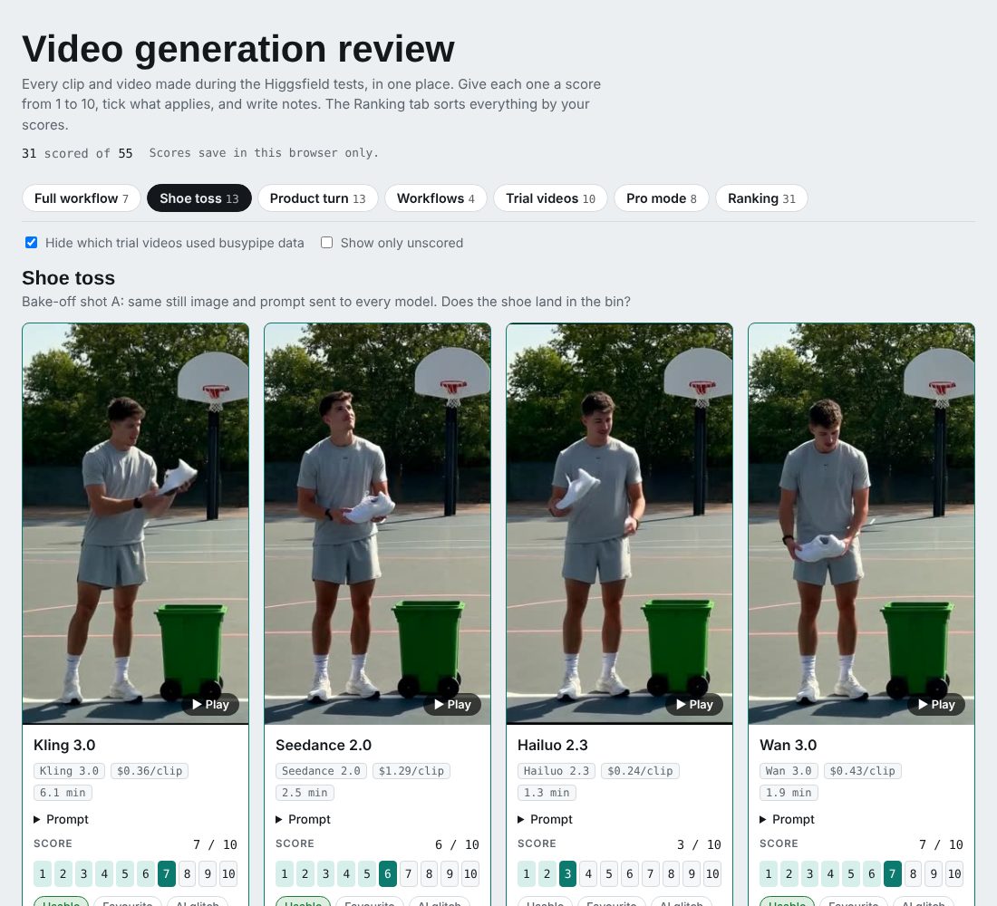Click the '31 scored of 55' counter
Screen dimensions: 997x906
point(77,153)
